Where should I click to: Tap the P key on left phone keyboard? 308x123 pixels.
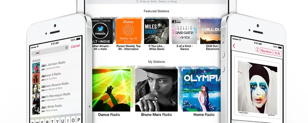click(x=78, y=119)
